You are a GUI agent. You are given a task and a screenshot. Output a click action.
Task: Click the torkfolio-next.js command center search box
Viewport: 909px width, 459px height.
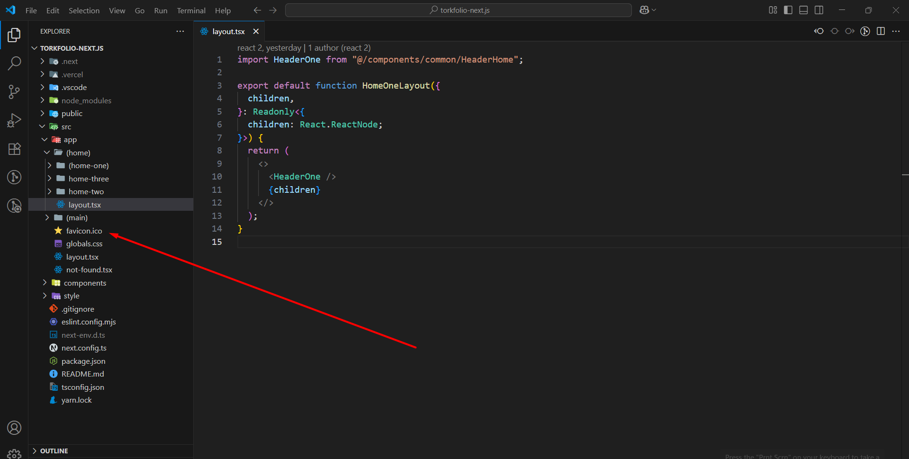[458, 10]
